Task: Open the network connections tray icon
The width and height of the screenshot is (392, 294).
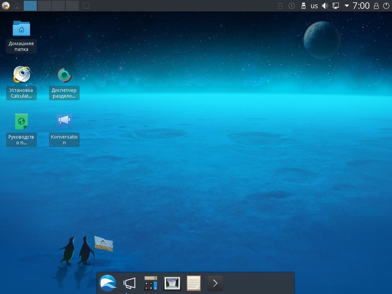Action: [x=336, y=6]
